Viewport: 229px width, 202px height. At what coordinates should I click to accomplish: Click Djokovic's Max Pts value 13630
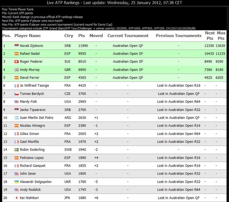coord(220,46)
